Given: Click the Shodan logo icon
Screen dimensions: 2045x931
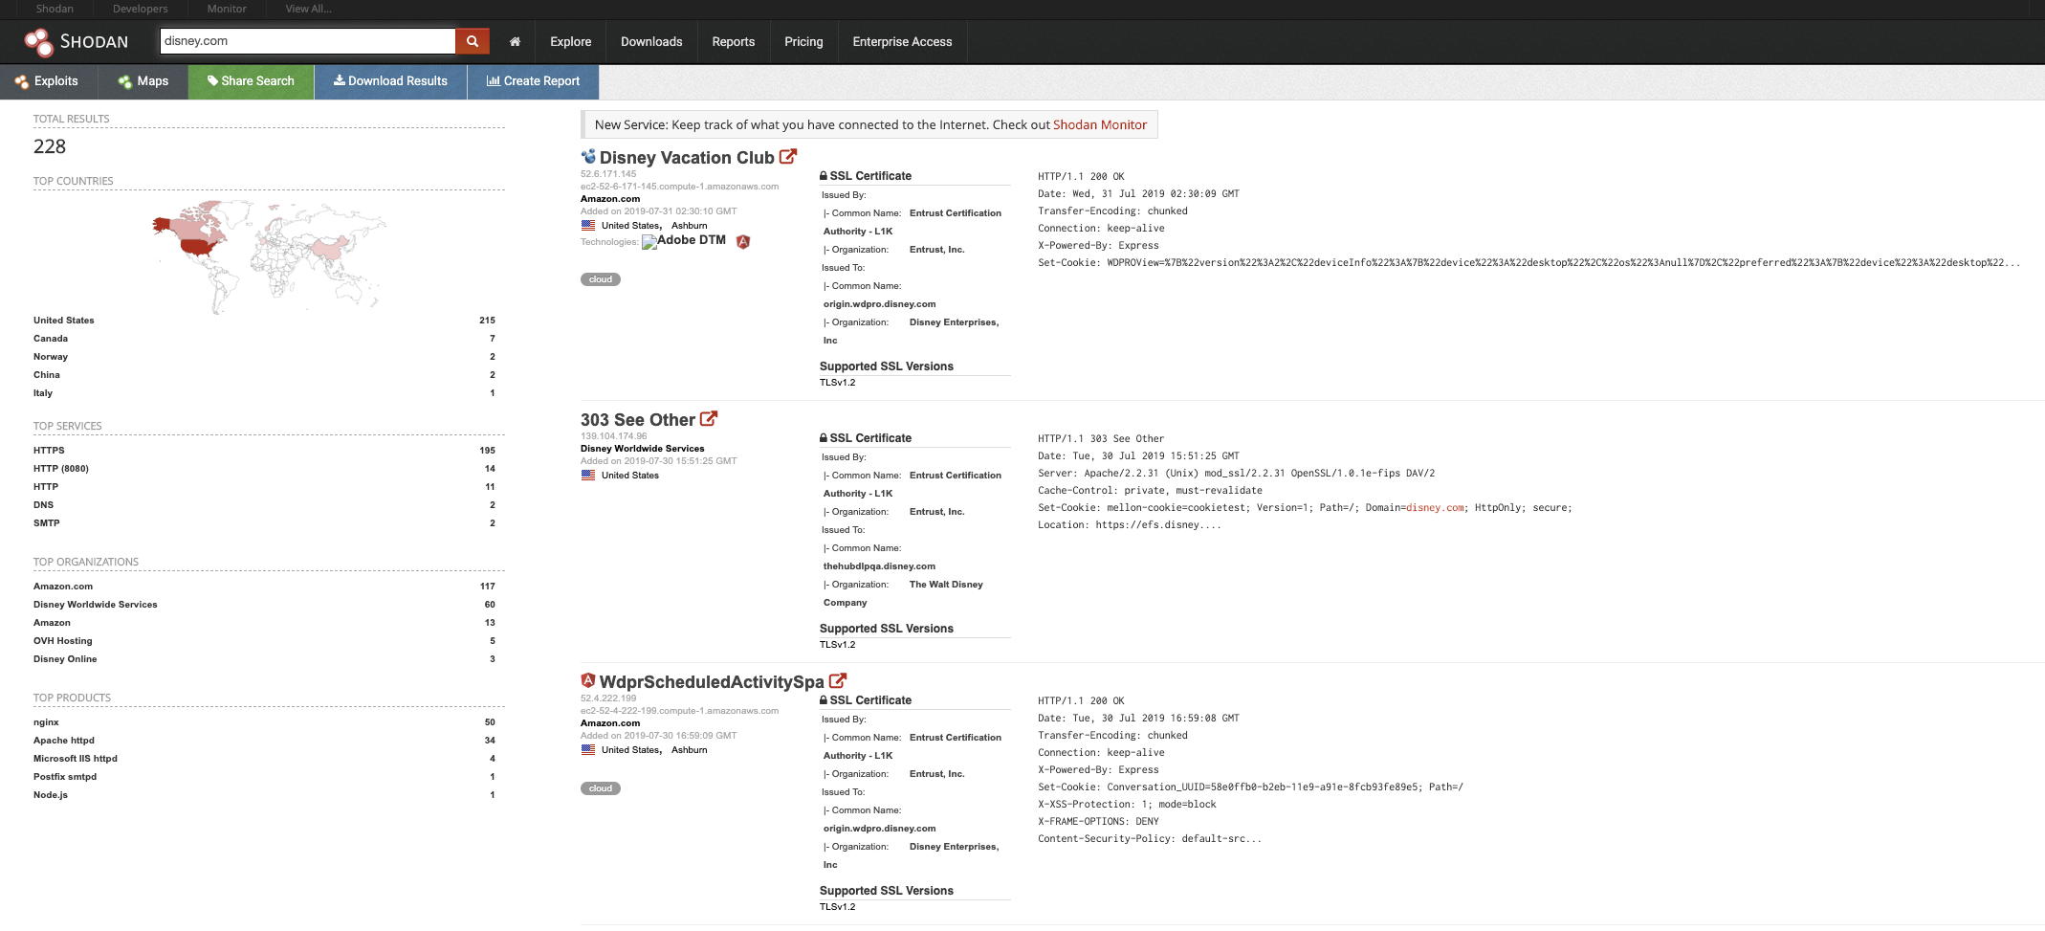Looking at the screenshot, I should [39, 42].
